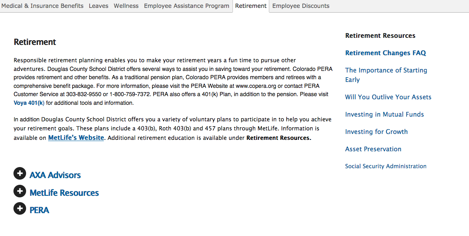Screen dimensions: 469x236
Task: Open the Investing for Growth link
Action: point(377,132)
